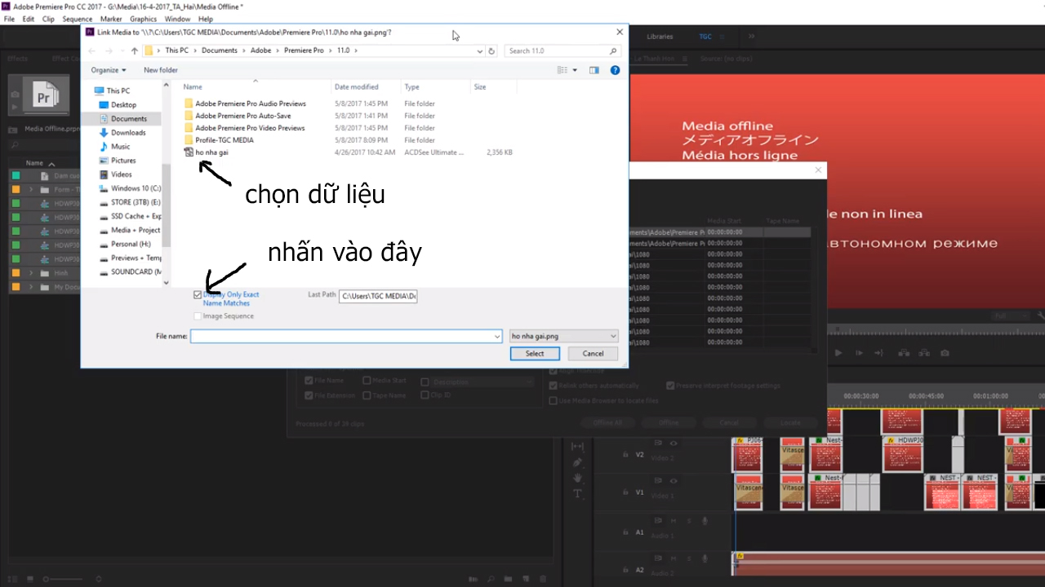Enable voice-over record microphone on A1
1045x587 pixels.
click(705, 521)
